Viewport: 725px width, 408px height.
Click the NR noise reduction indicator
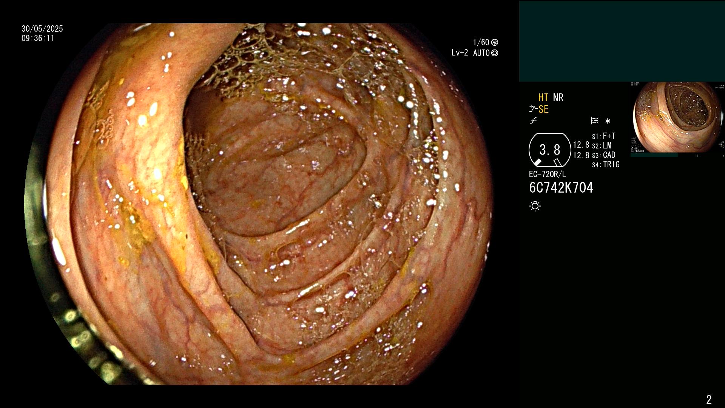pos(558,97)
